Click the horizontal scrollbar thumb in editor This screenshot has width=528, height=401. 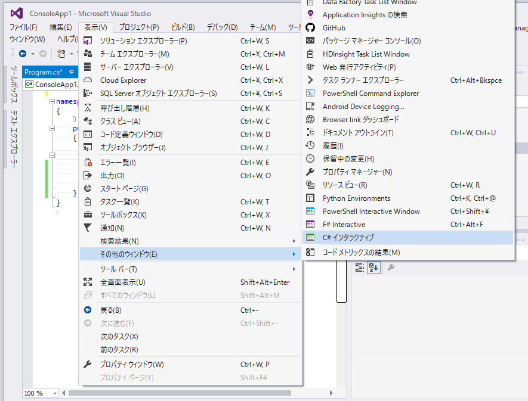(x=180, y=393)
